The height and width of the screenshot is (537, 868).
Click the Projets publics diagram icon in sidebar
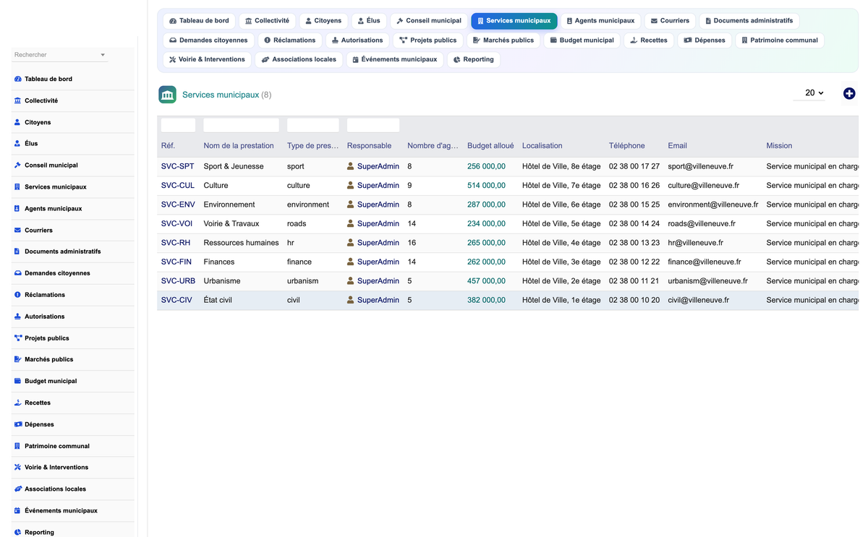click(x=17, y=338)
